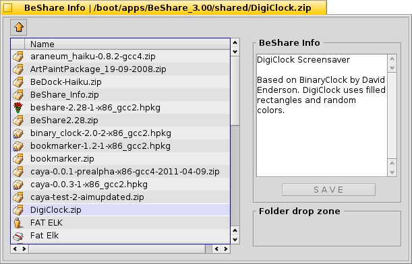The width and height of the screenshot is (412, 264).
Task: Click the file list vertical scrollbar thumb
Action: coord(235,91)
